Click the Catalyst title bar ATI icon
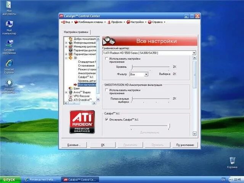244x183 pixels. coord(61,16)
